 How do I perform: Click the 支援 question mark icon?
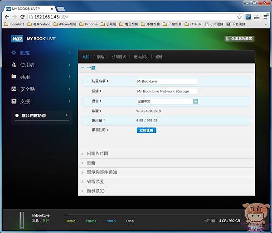click(14, 101)
